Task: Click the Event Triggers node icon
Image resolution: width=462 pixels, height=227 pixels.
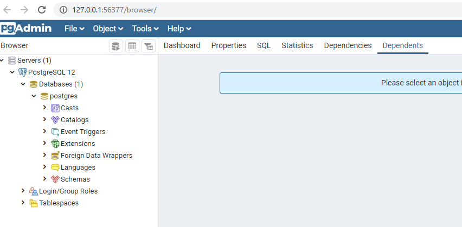Action: click(x=55, y=132)
